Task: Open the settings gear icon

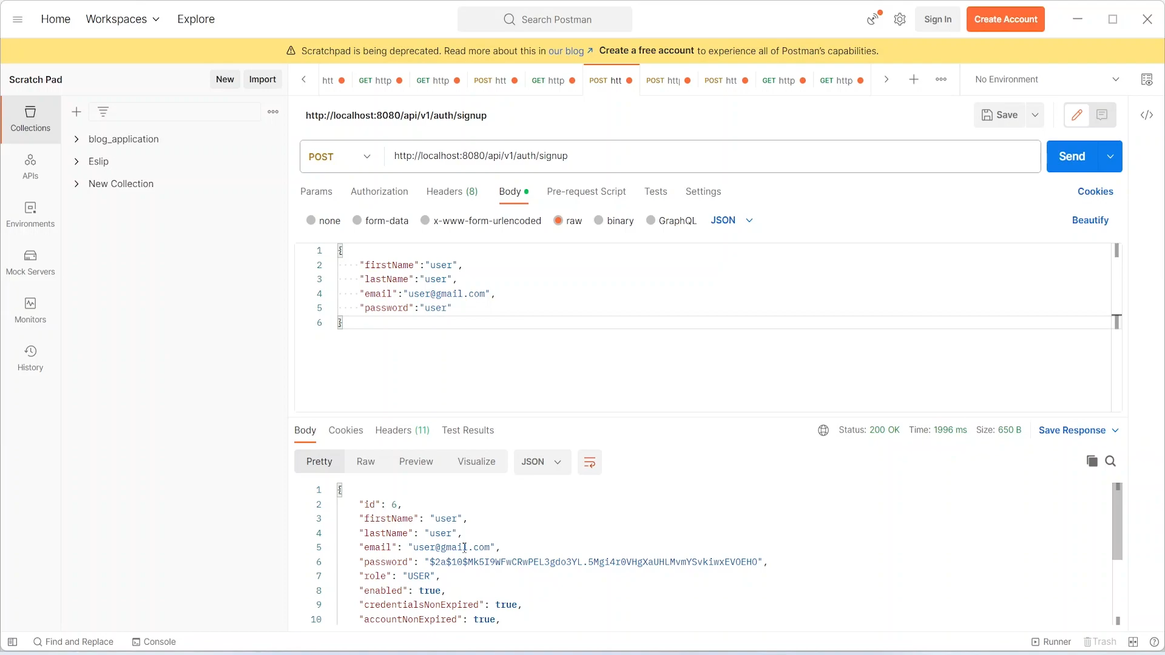Action: pos(900,19)
